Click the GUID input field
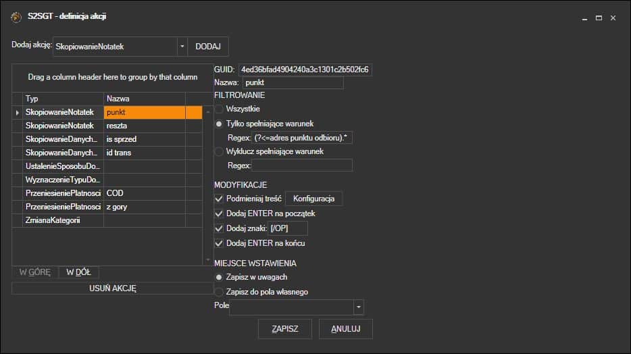The image size is (631, 354). pyautogui.click(x=305, y=70)
